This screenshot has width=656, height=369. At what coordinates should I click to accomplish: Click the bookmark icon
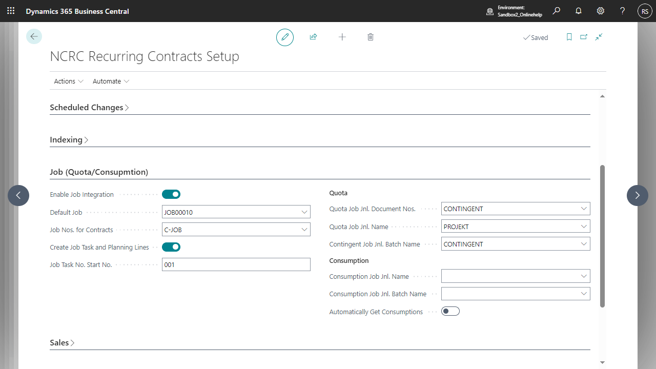(569, 37)
